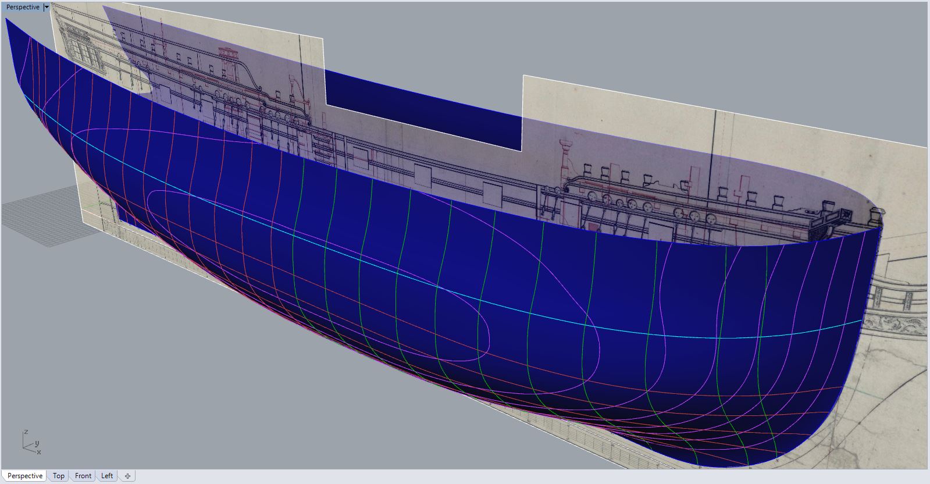Switch to the Top viewport tab
The image size is (930, 484).
[59, 475]
